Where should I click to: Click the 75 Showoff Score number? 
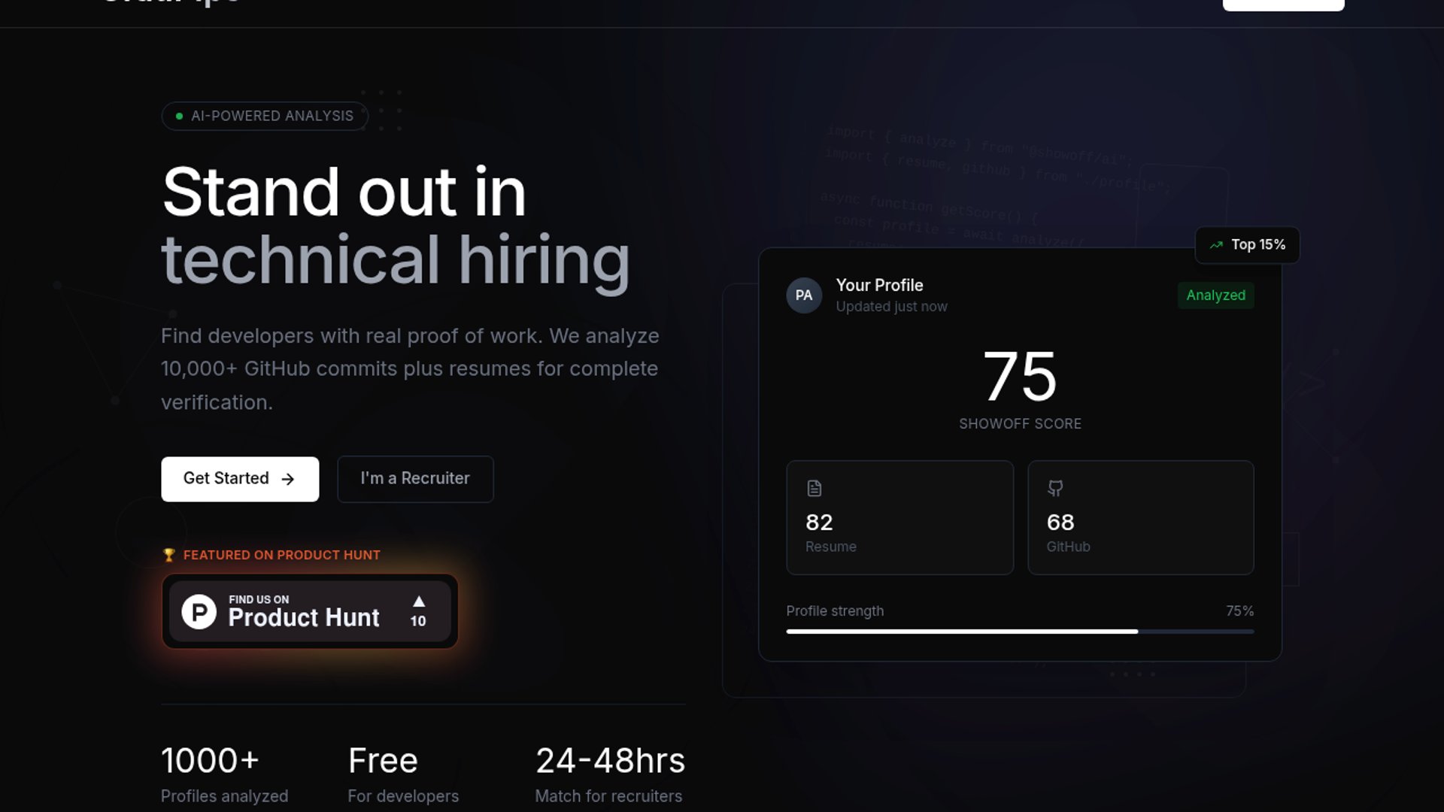pyautogui.click(x=1020, y=376)
